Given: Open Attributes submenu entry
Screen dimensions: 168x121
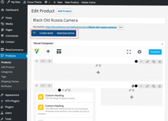Looking at the screenshot, I should pos(6,86).
